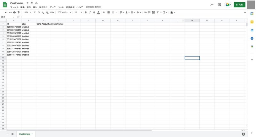This screenshot has height=137, width=256.
Task: Open the 表示形式 menu
Action: point(43,7)
